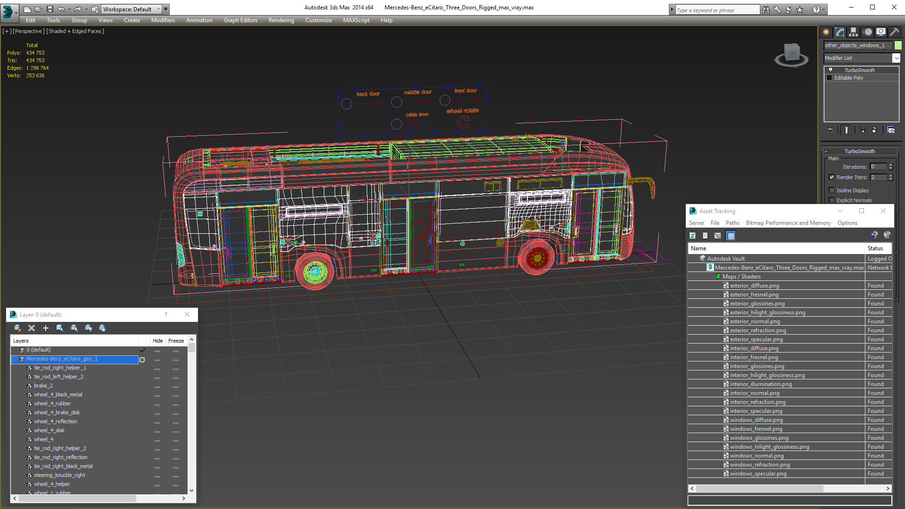Open the Graph Editors menu

240,20
